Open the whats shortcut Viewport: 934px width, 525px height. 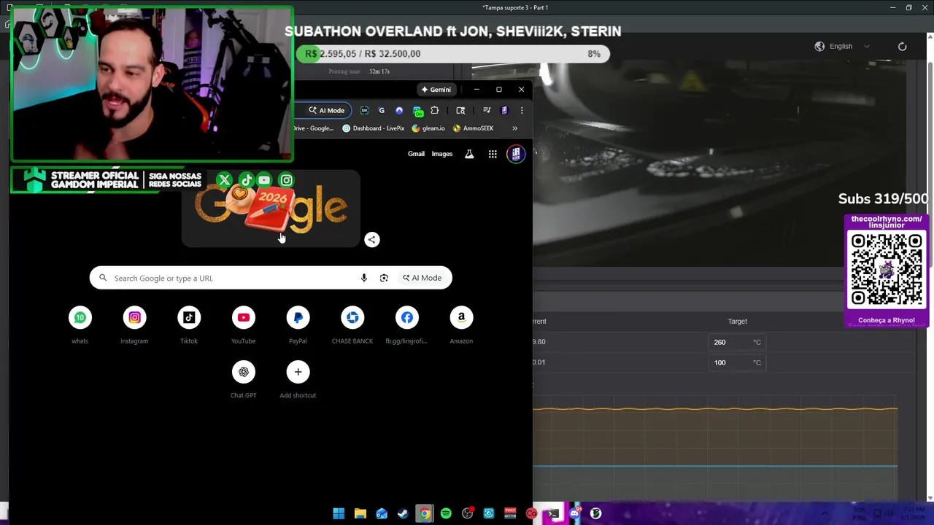point(80,324)
